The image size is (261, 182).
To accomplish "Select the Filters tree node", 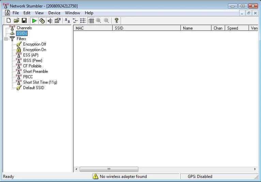I will [21, 39].
